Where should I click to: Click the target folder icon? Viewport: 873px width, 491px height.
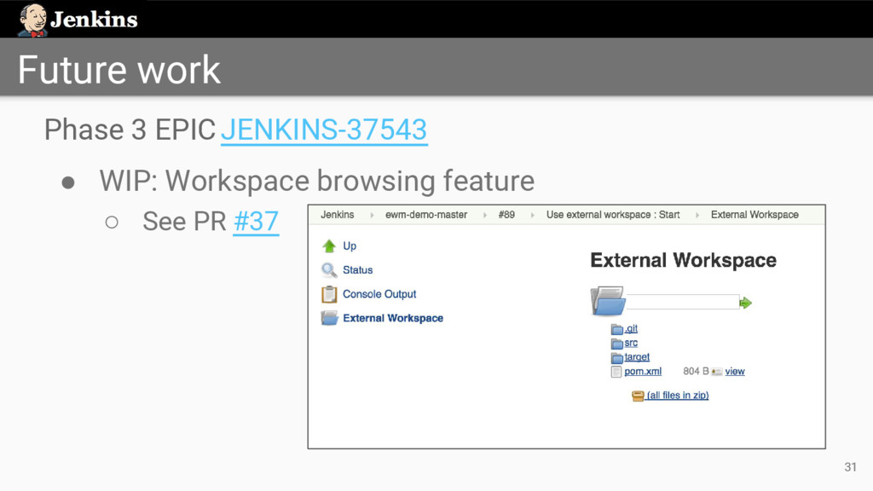coord(617,357)
